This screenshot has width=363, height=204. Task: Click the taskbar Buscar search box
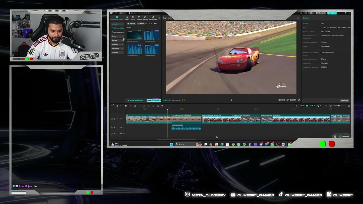[x=188, y=144]
